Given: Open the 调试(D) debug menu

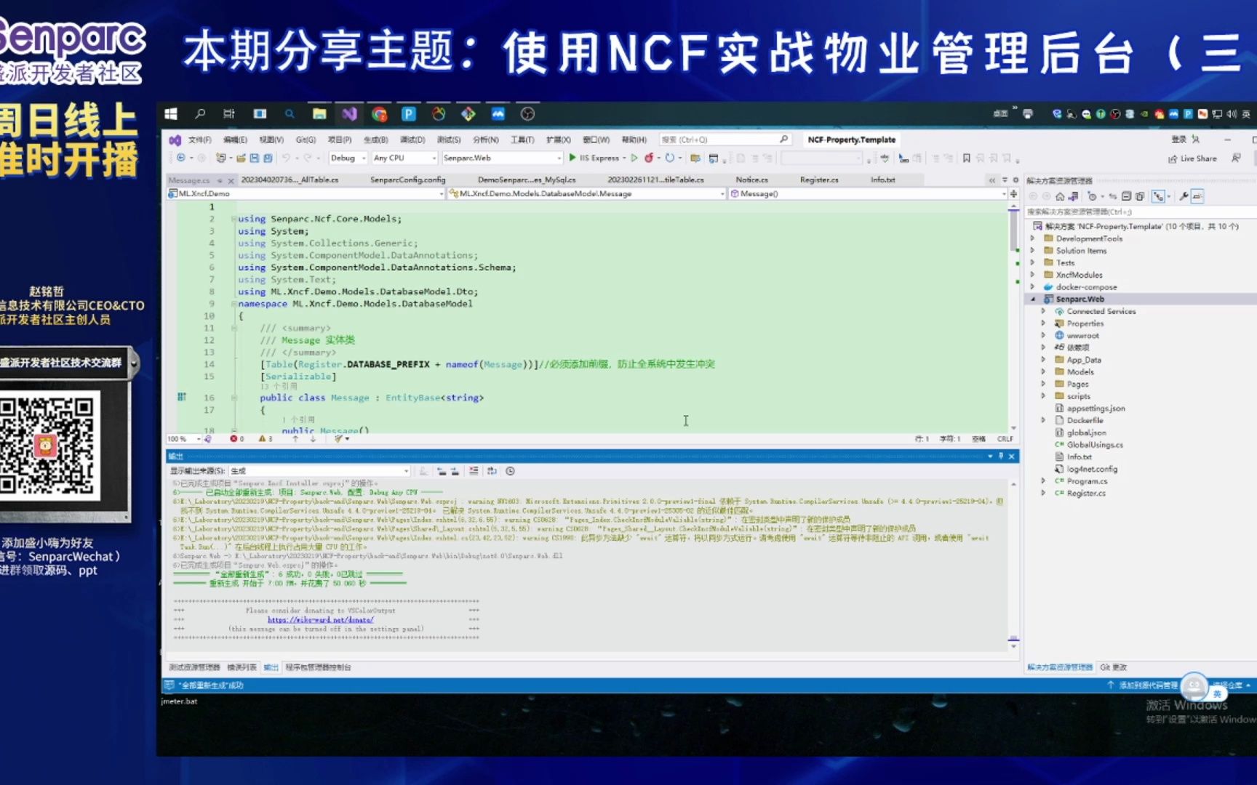Looking at the screenshot, I should 412,140.
